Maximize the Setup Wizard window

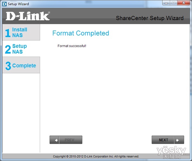[174, 3]
